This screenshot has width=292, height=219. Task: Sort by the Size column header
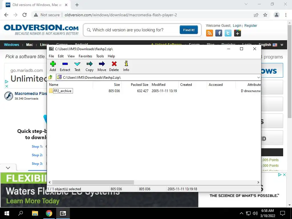(107, 84)
